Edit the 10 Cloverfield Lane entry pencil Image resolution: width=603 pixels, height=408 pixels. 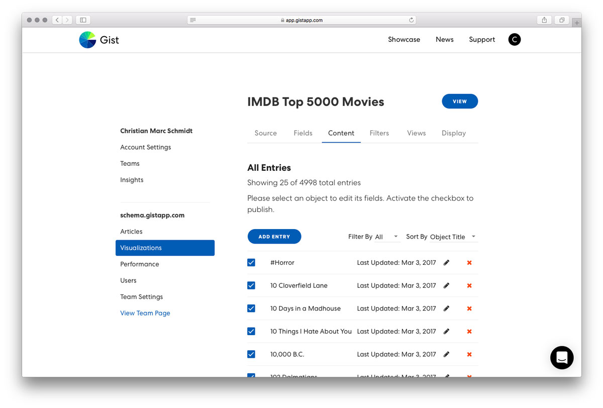pos(447,285)
